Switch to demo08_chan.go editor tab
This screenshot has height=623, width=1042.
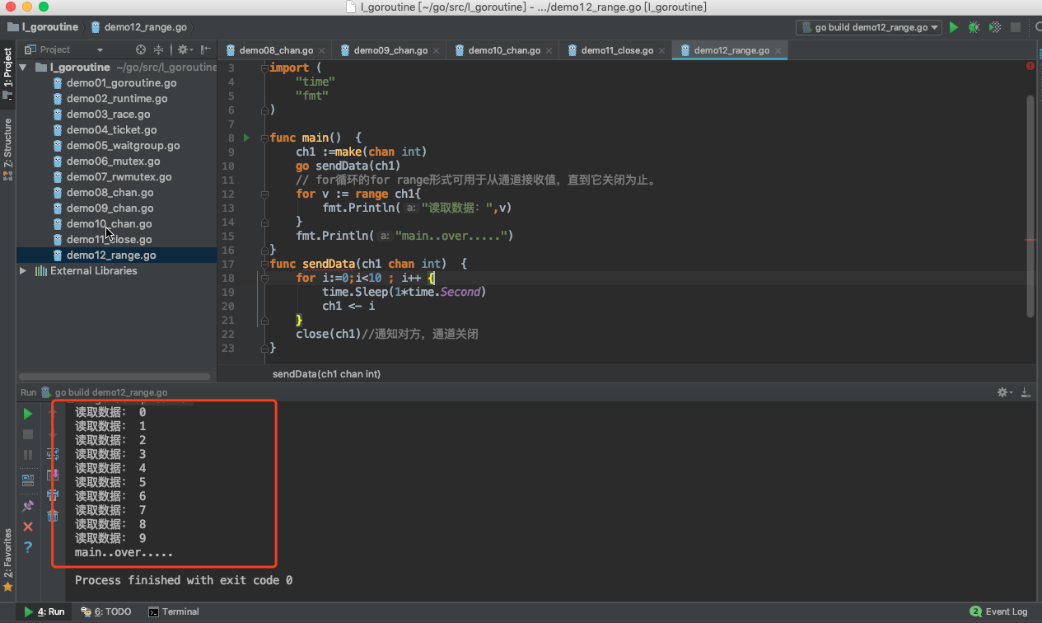(275, 50)
